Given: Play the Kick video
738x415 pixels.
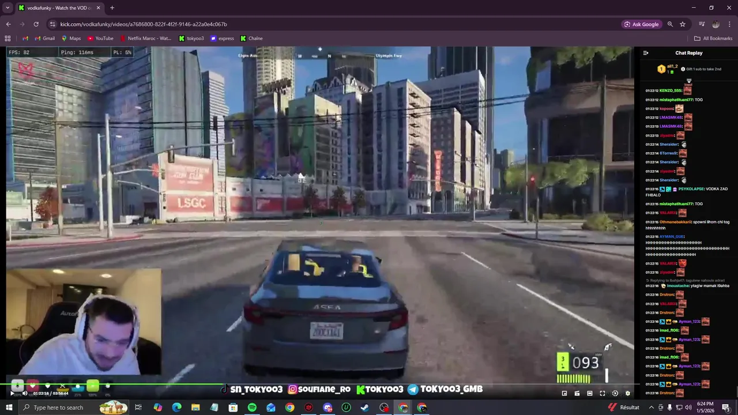Looking at the screenshot, I should tap(12, 394).
